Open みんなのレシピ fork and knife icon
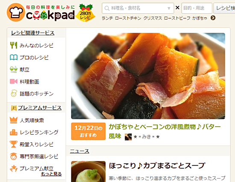This screenshot has width=235, height=182. (x=14, y=45)
